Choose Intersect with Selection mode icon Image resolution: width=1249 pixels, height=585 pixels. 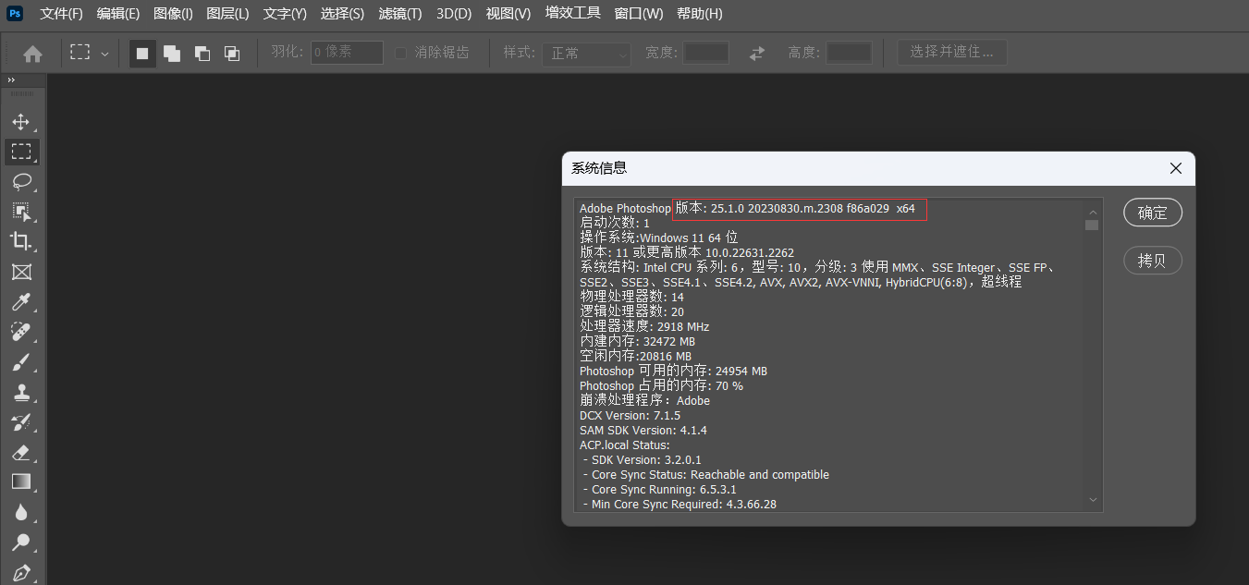(x=232, y=54)
